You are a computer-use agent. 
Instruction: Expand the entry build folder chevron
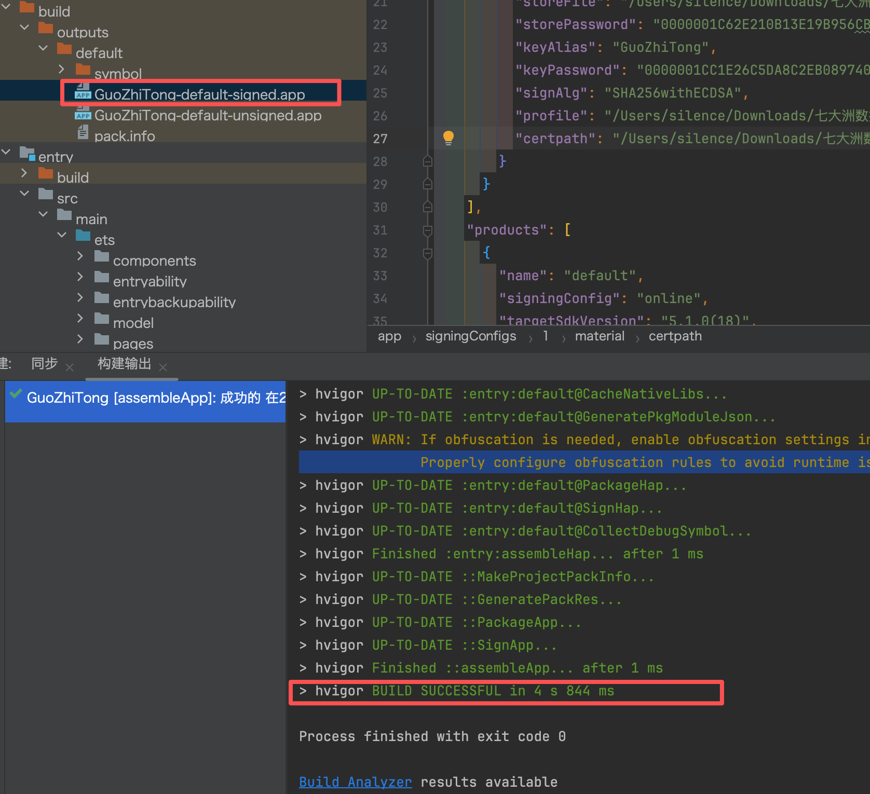(24, 173)
